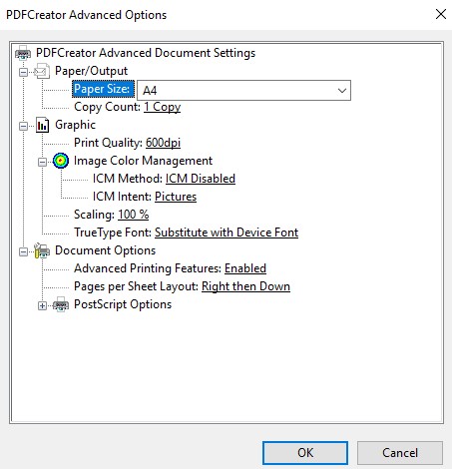Click the PostScript Options printer icon

[x=61, y=304]
